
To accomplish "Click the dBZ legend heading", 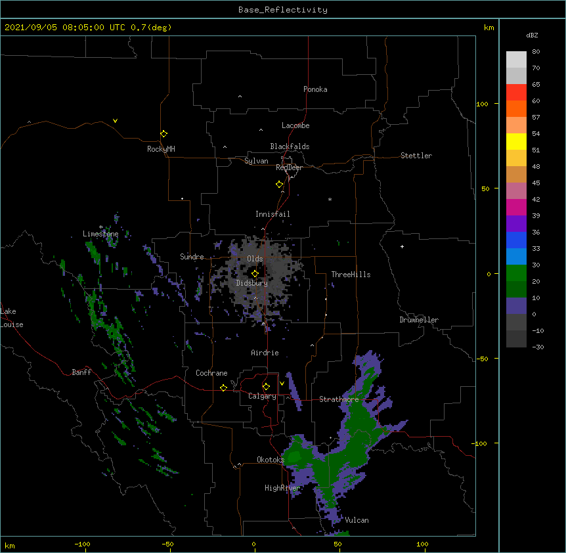I will tap(532, 35).
